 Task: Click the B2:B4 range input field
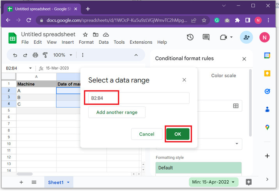click(x=139, y=98)
